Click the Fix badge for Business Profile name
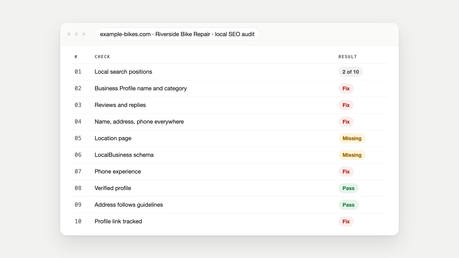459x258 pixels. [346, 89]
